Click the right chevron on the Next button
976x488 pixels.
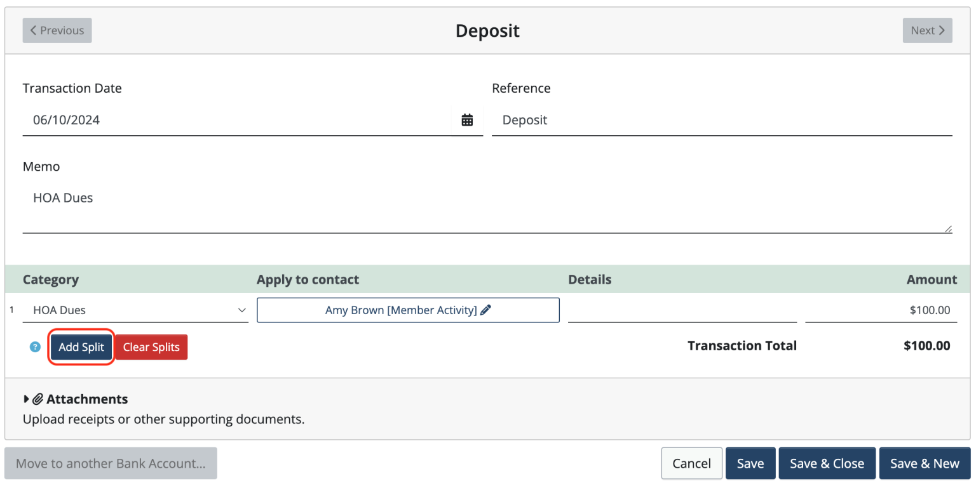(x=941, y=30)
